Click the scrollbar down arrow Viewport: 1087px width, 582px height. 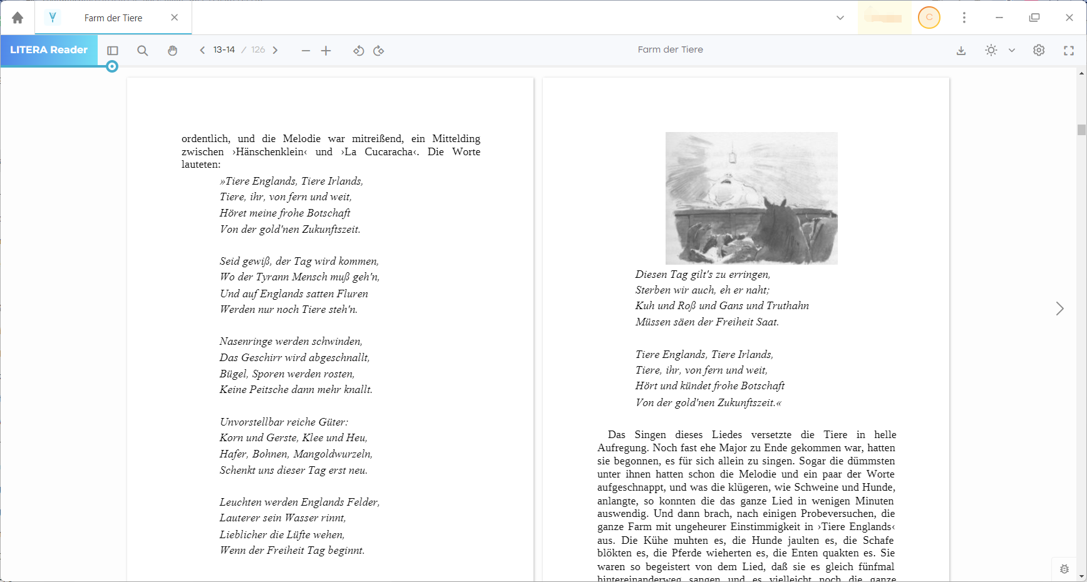coord(1081,576)
